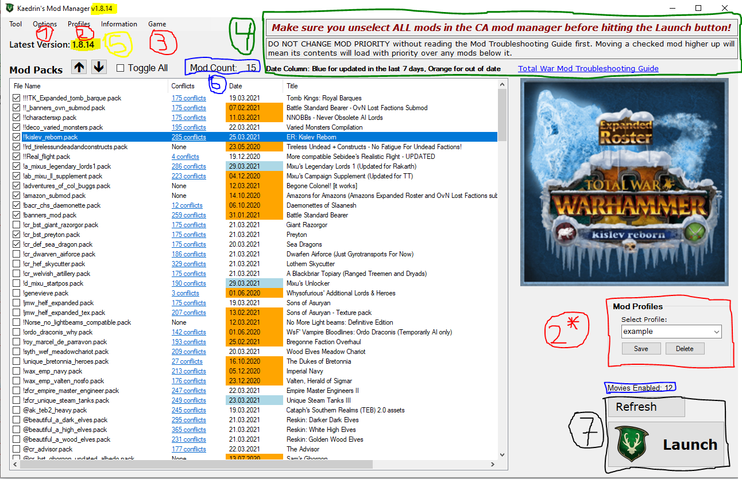Select title 'Mixu's Unlocker'
This screenshot has height=479, width=742.
click(308, 283)
